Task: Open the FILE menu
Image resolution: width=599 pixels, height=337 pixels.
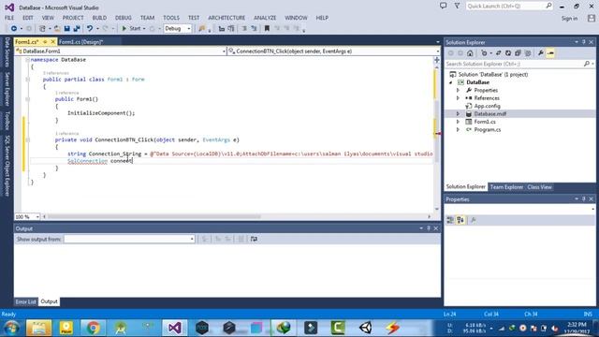Action: (9, 18)
